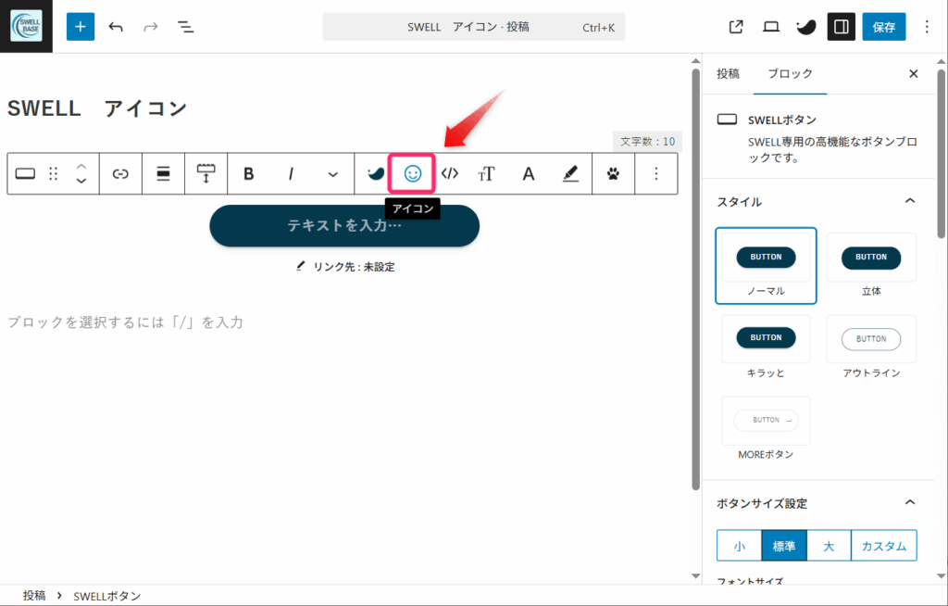Switch to the ブロック sidebar tab
948x606 pixels.
click(790, 73)
